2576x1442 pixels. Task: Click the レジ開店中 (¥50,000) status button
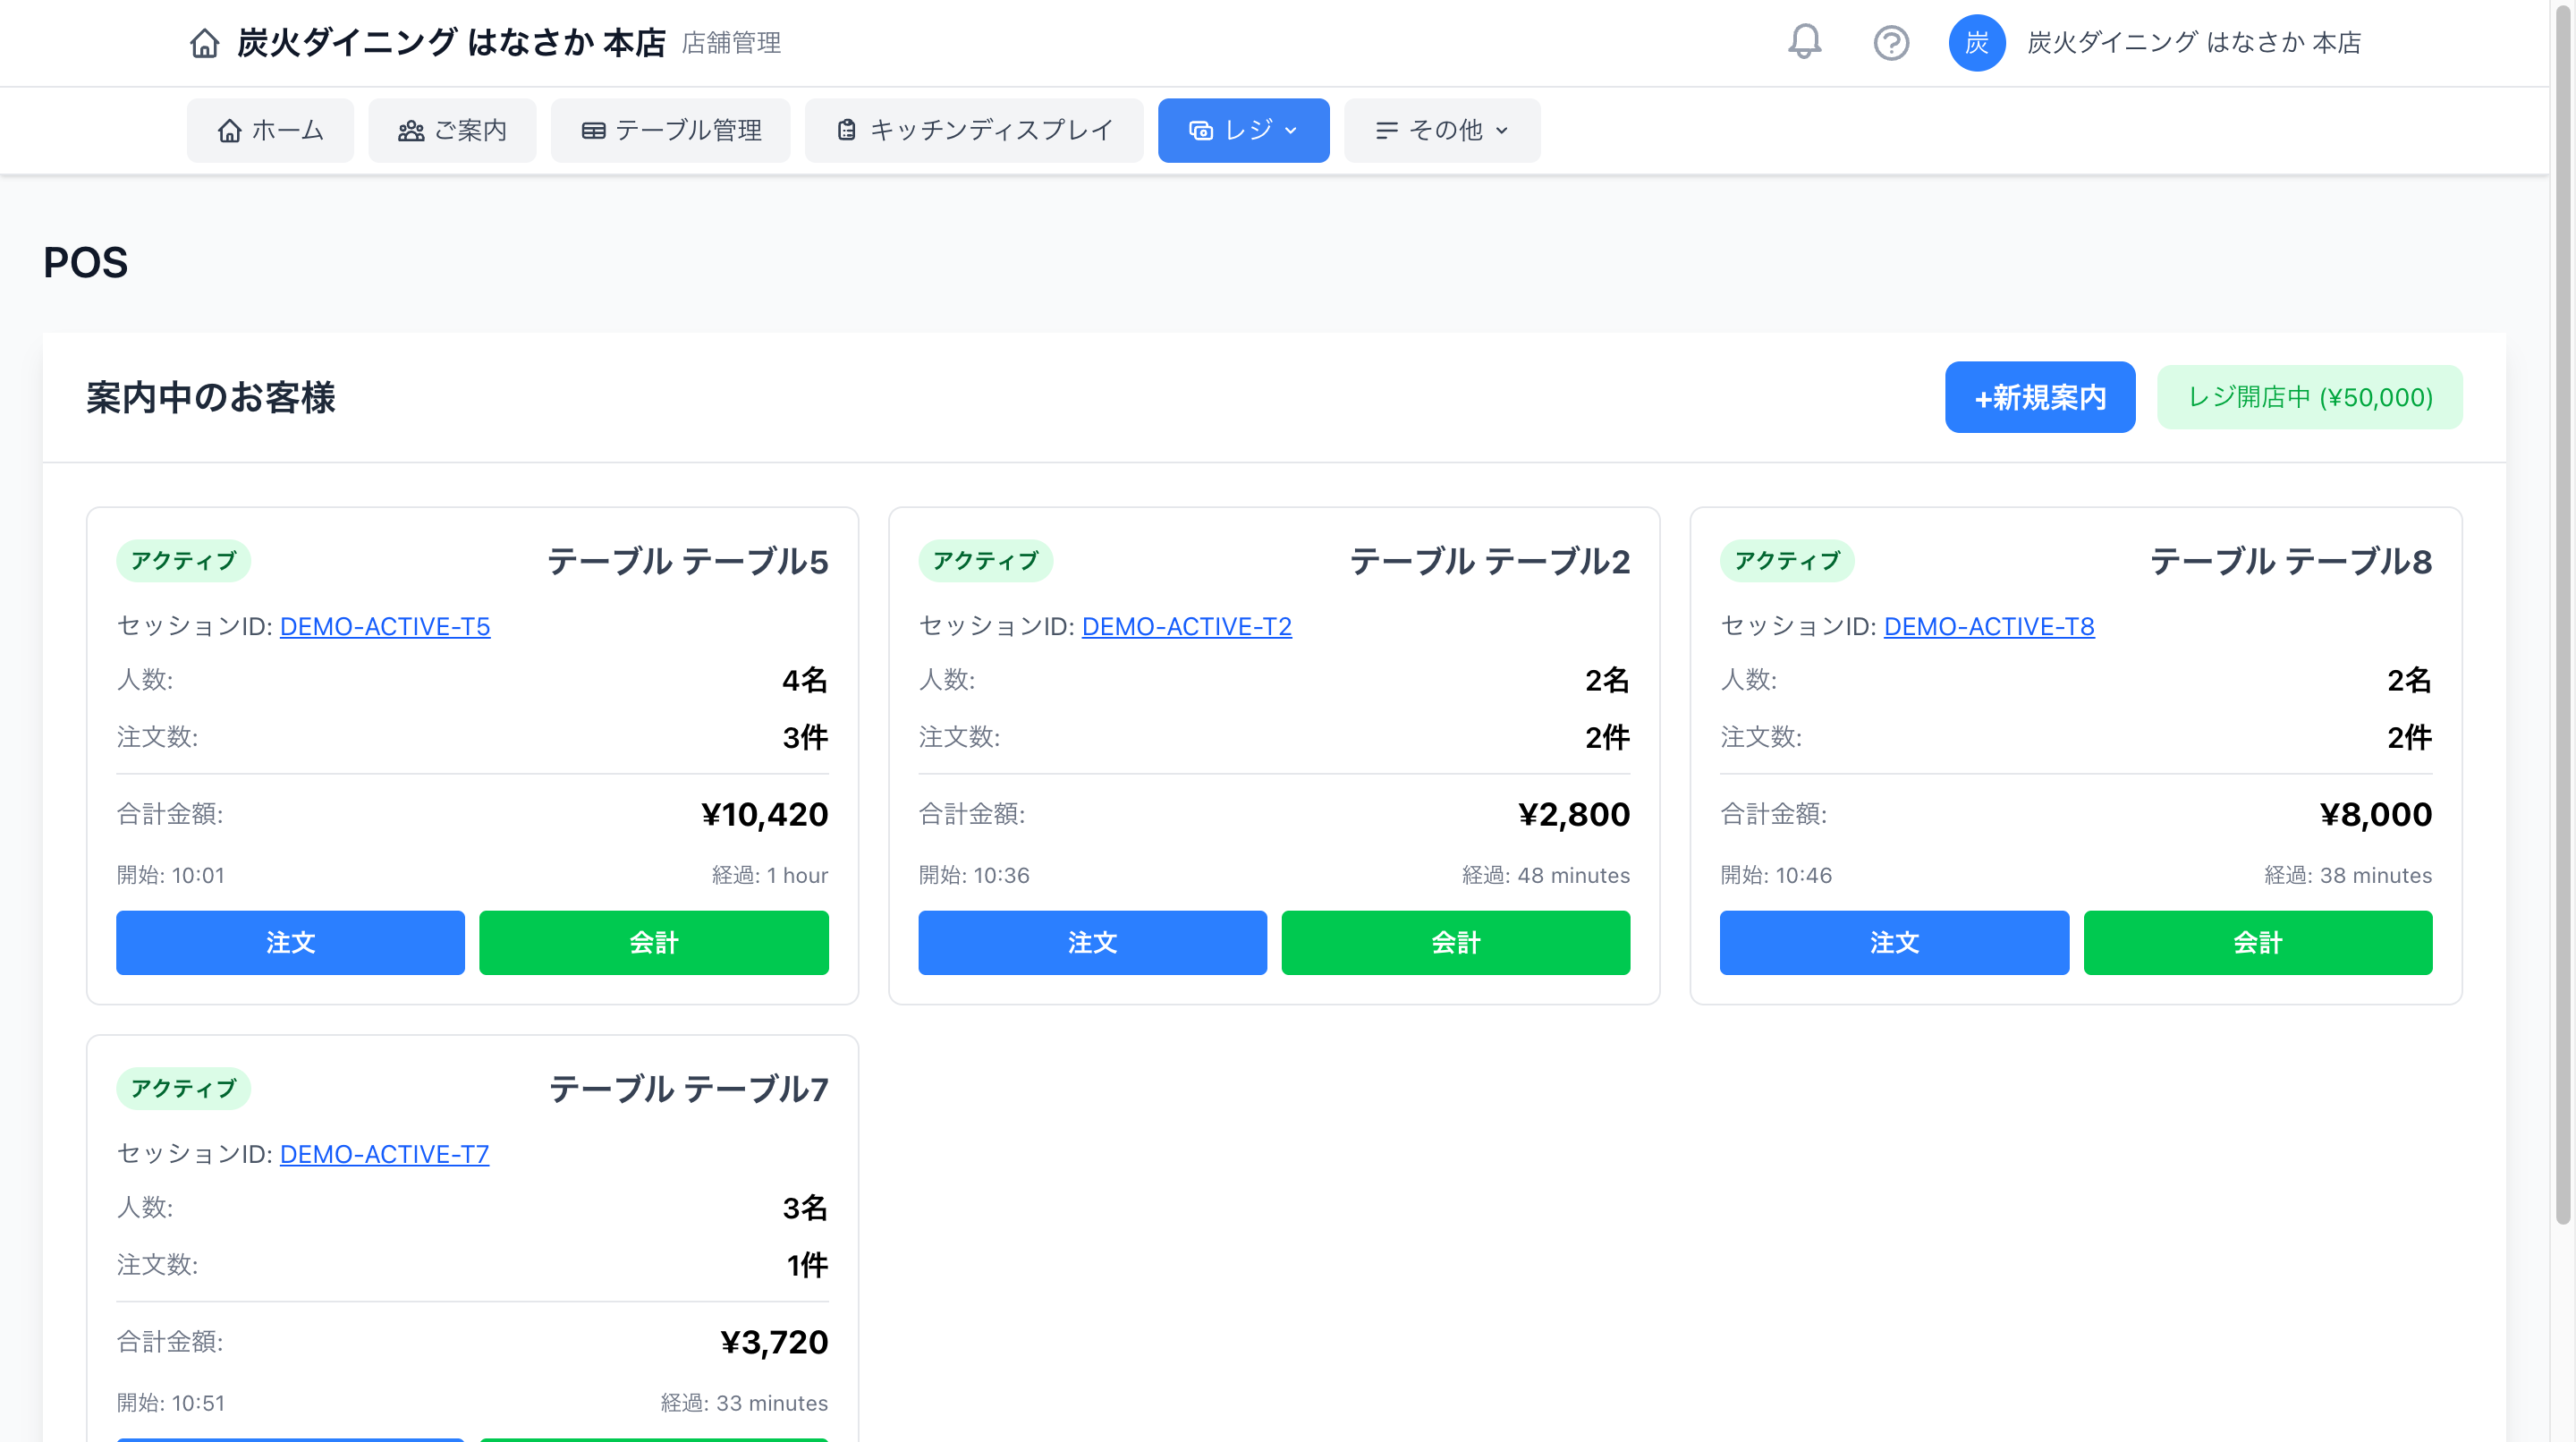pyautogui.click(x=2309, y=397)
